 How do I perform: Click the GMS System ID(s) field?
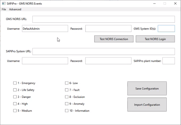(x=166, y=28)
